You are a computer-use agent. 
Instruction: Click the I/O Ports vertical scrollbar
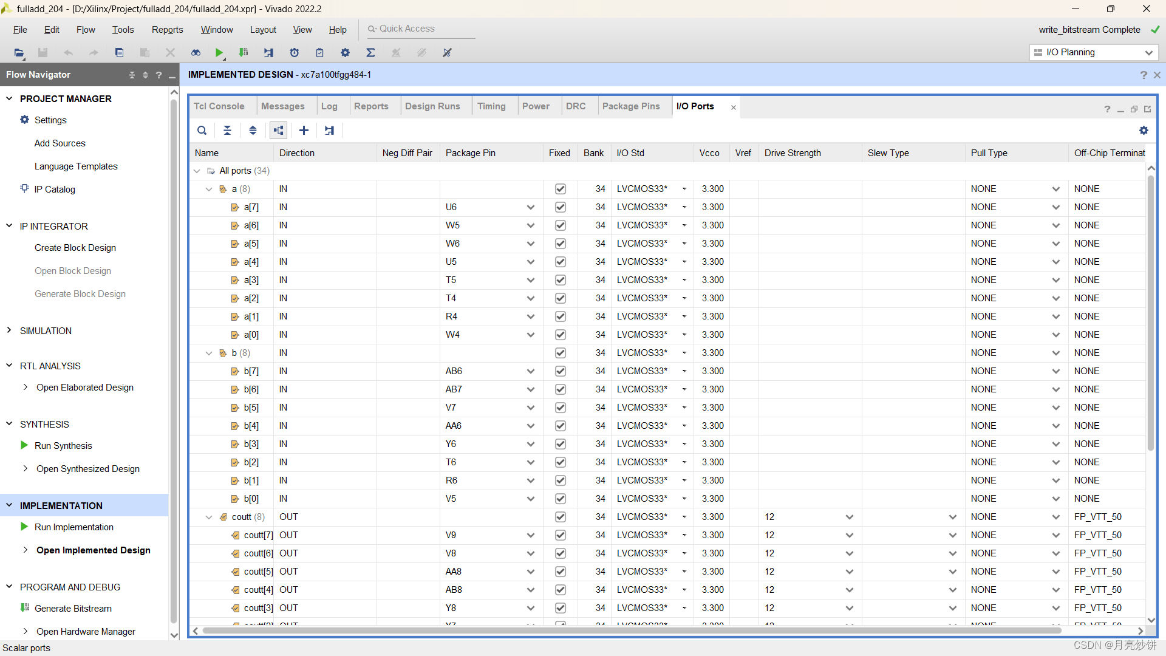(x=1151, y=313)
